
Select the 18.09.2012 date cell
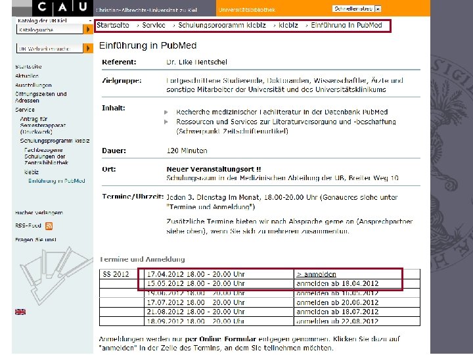219,321
